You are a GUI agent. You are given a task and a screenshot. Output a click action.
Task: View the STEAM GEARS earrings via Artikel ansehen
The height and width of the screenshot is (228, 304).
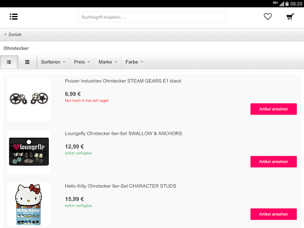coord(274,109)
